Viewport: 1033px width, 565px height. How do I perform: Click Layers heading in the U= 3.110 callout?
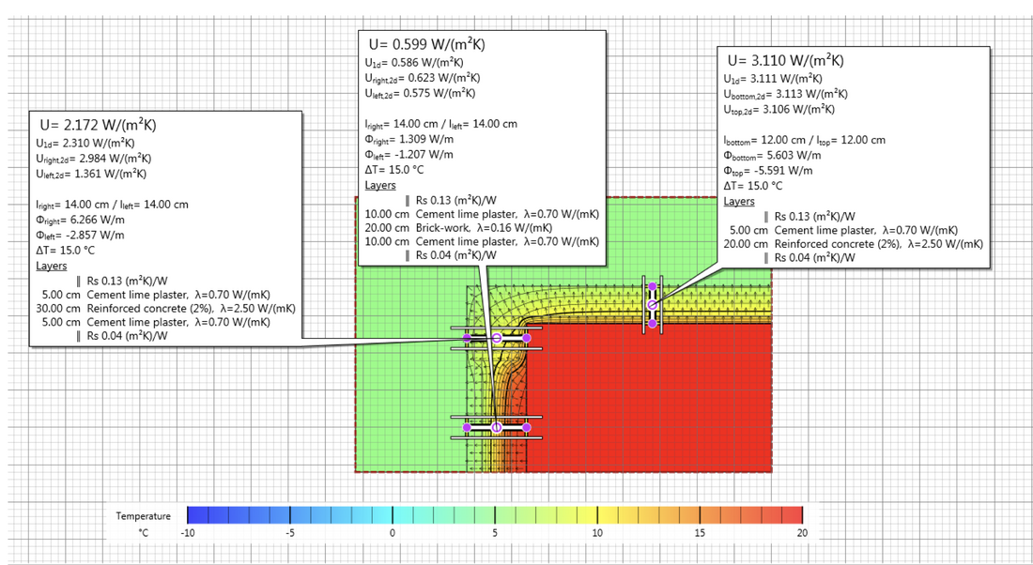[x=739, y=202]
